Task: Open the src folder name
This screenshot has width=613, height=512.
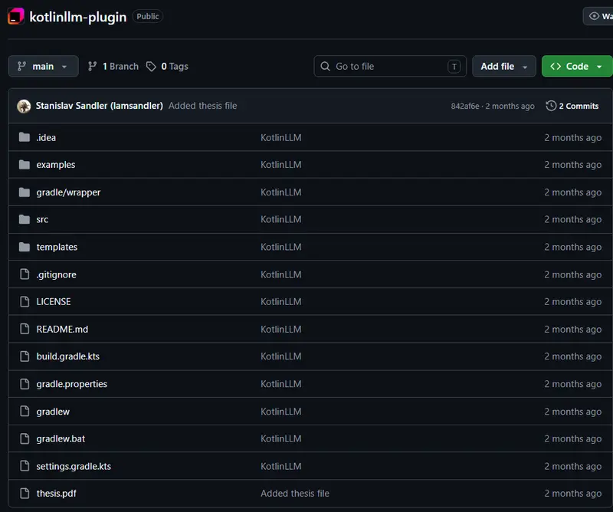Action: pyautogui.click(x=42, y=219)
